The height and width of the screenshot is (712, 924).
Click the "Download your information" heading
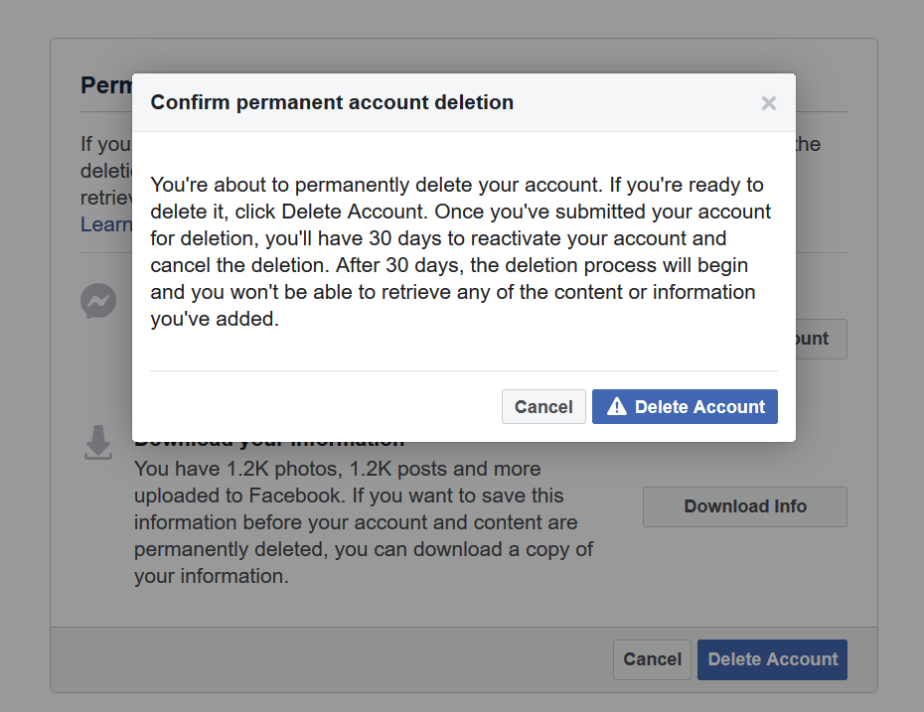coord(268,444)
